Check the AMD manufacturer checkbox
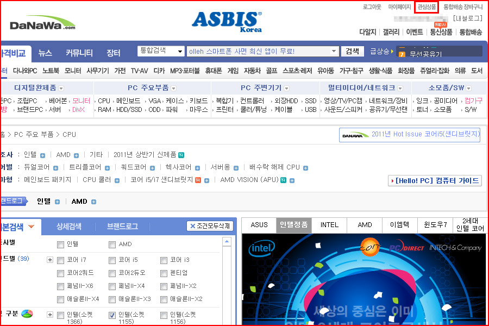The width and height of the screenshot is (489, 326). [x=112, y=244]
